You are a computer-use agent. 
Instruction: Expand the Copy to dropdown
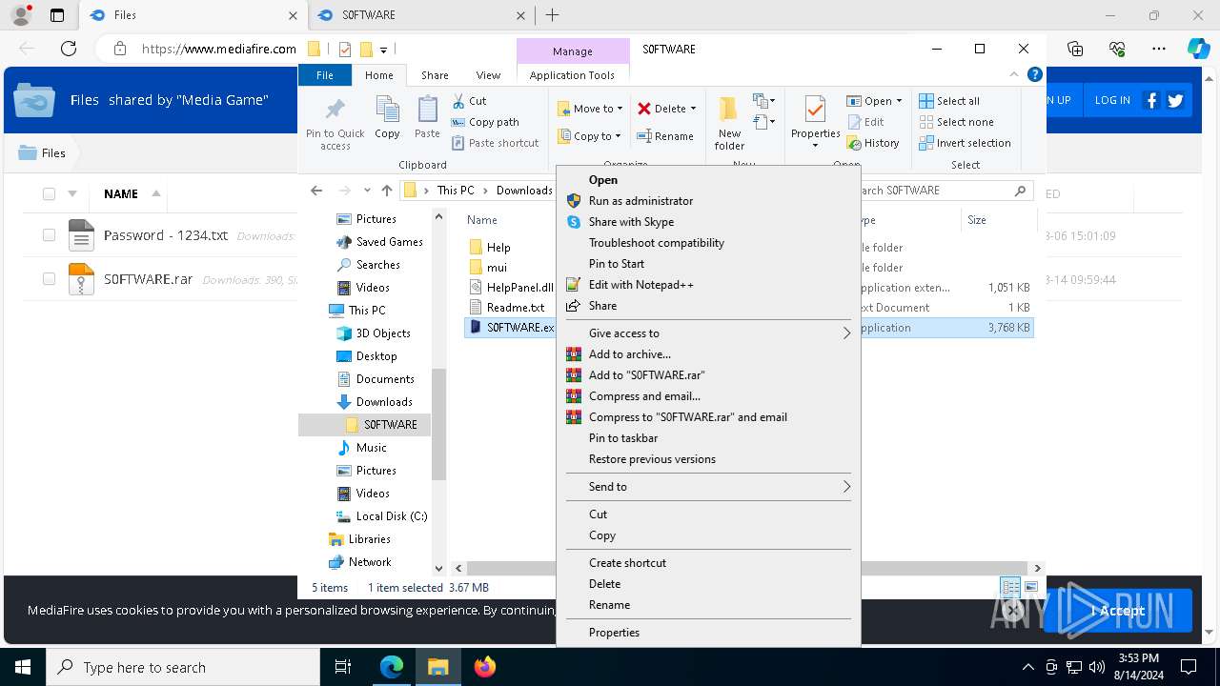pos(618,136)
